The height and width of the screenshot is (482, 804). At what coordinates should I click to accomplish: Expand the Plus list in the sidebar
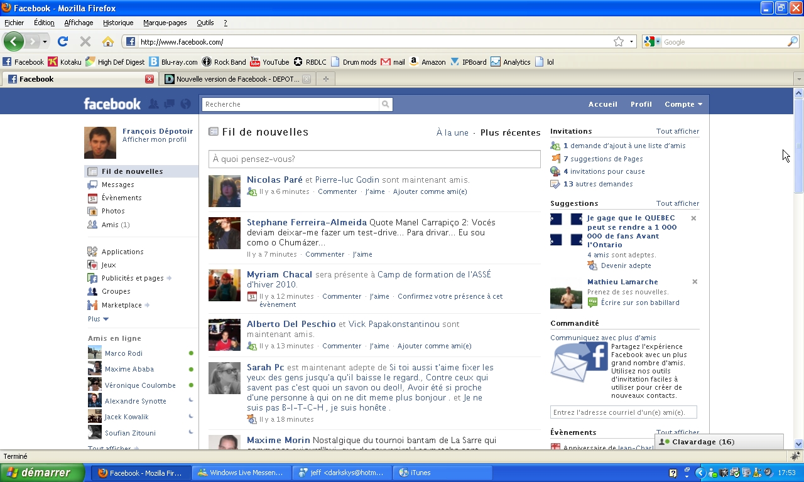[x=98, y=319]
